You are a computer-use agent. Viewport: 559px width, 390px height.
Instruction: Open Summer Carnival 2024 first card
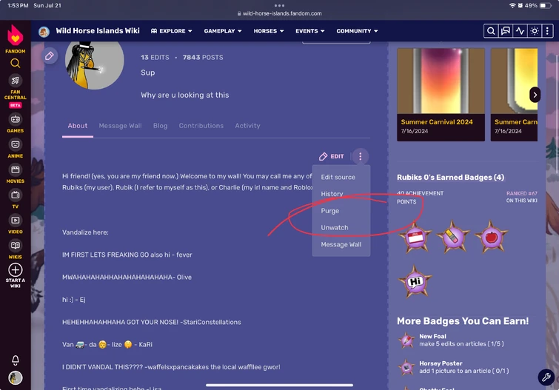point(441,95)
